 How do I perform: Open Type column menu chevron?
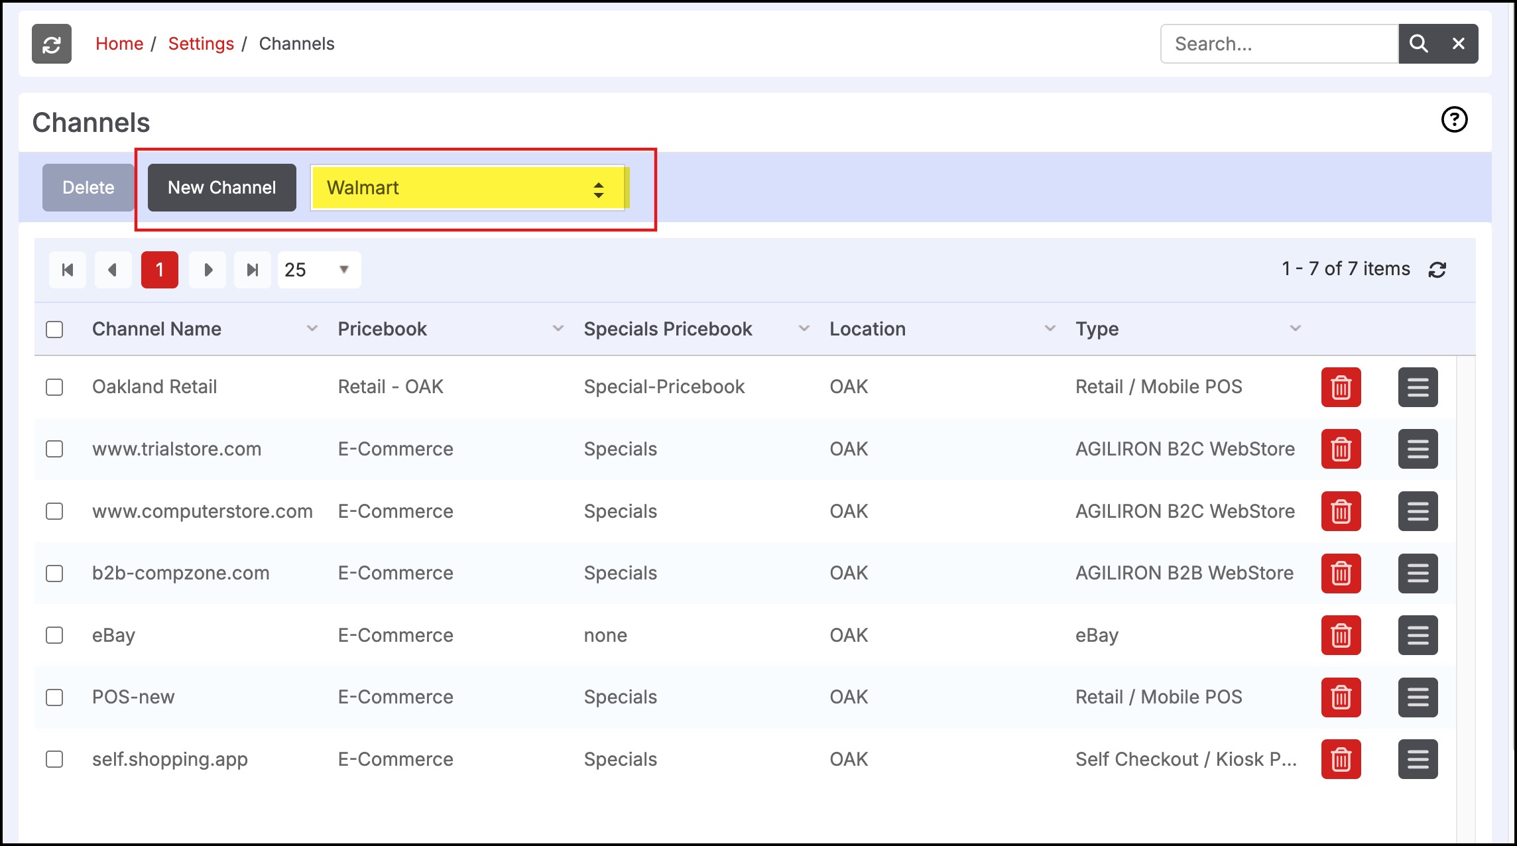tap(1296, 328)
